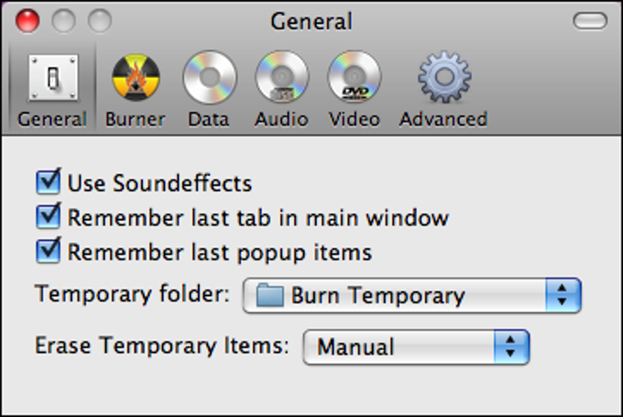Click the arrows on the Manual popup
This screenshot has width=623, height=417.
coord(512,347)
